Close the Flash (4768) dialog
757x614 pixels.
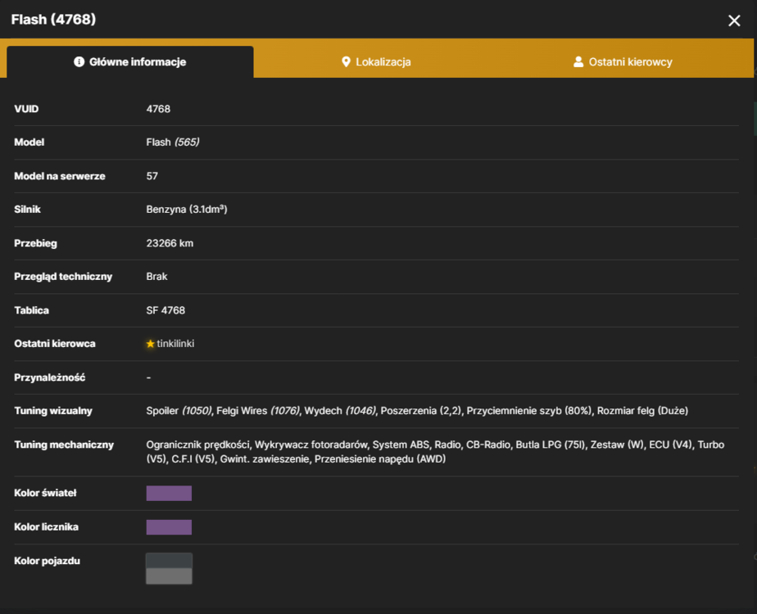(734, 20)
